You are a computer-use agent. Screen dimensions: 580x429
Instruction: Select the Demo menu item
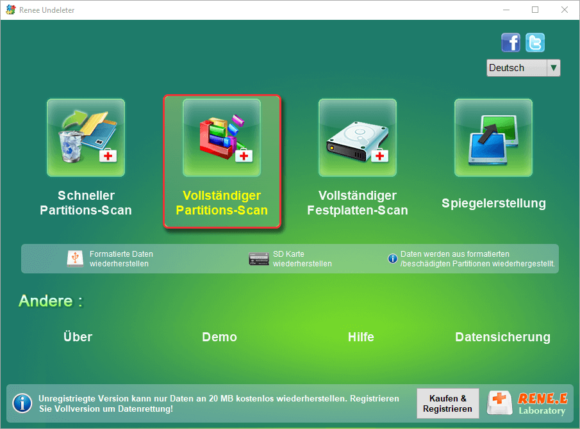pos(219,337)
